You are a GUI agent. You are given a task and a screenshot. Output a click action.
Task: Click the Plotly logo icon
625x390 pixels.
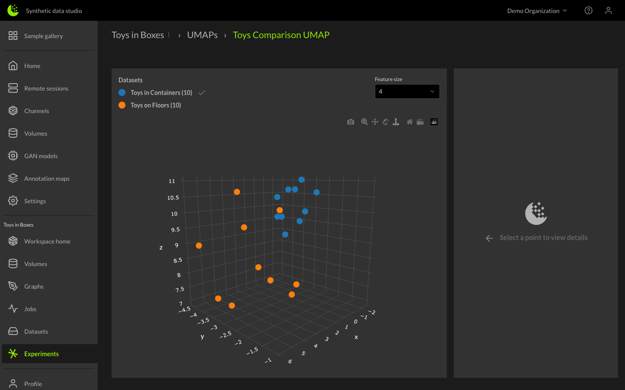click(434, 122)
